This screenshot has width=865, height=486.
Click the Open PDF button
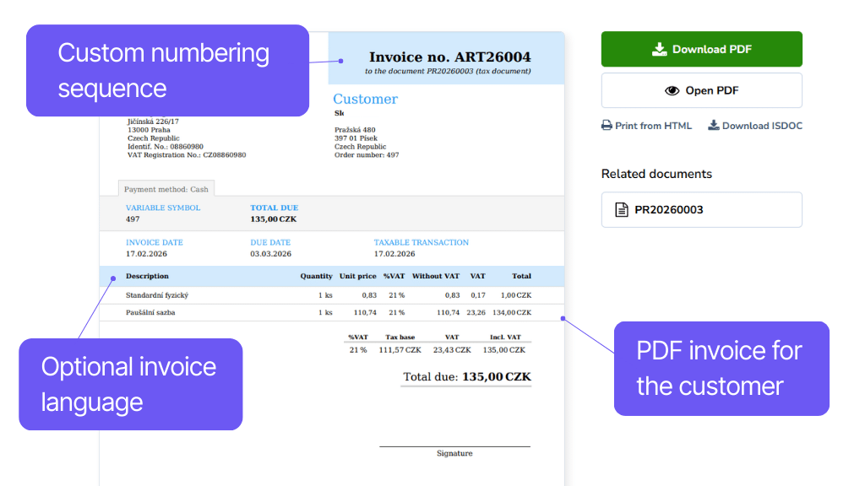pyautogui.click(x=702, y=90)
